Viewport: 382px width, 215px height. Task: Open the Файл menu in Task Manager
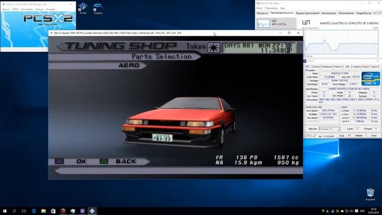260,8
